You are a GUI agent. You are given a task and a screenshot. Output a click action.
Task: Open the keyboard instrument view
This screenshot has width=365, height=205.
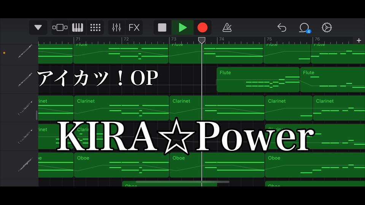tap(78, 27)
